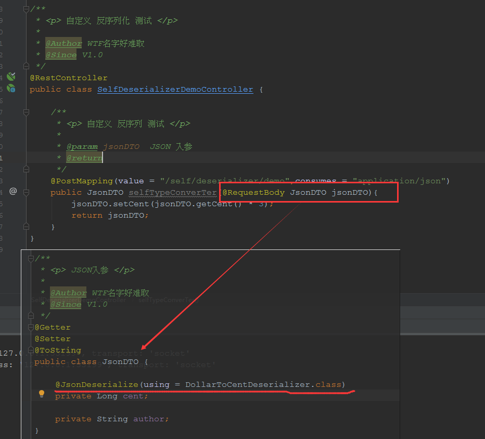
Task: Click the @JsonDeserialize annotation
Action: point(97,385)
